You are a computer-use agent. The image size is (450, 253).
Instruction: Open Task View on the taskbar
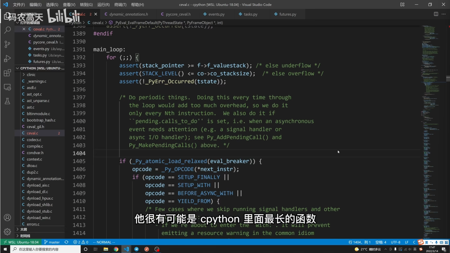96,249
